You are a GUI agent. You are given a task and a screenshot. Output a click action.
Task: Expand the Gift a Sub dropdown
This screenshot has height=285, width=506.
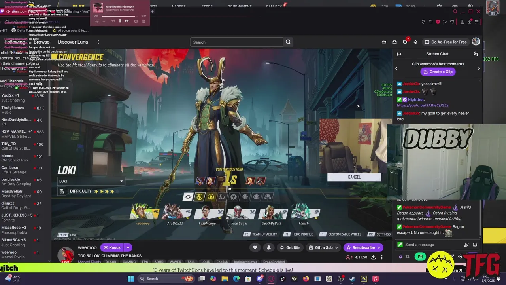click(336, 247)
